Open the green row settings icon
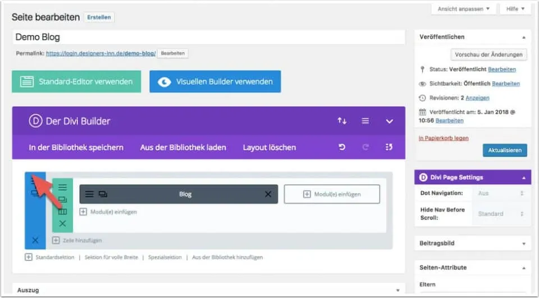The image size is (539, 298). (62, 187)
